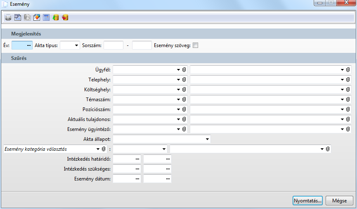Click the paperclip at the far end of Pozíciószám row
The width and height of the screenshot is (357, 209).
click(348, 109)
